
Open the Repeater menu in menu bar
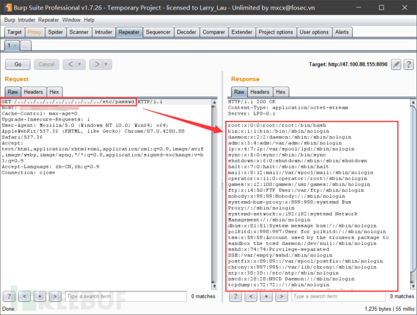48,20
